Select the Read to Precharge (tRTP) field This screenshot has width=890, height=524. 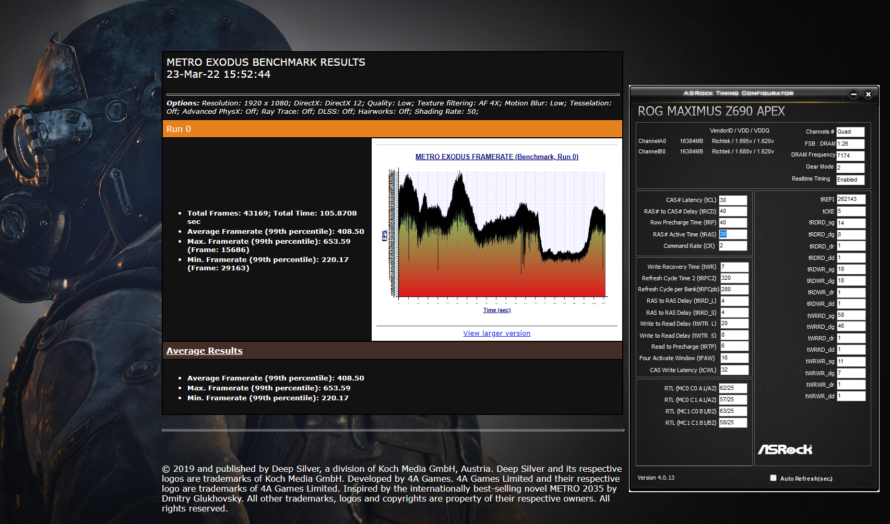734,346
